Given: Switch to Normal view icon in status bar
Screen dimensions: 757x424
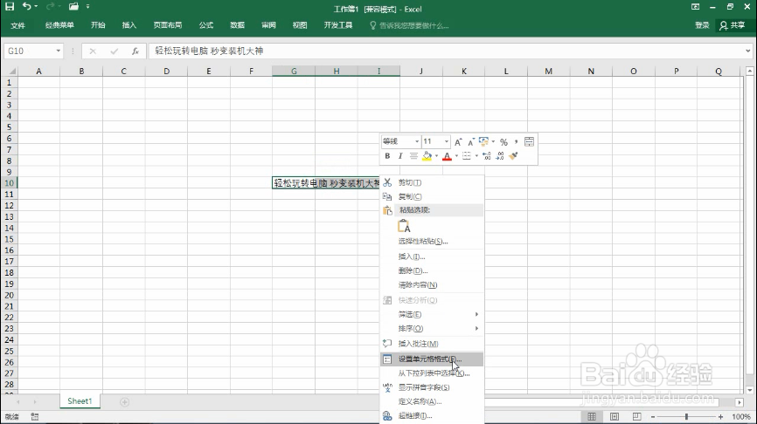Looking at the screenshot, I should [592, 417].
